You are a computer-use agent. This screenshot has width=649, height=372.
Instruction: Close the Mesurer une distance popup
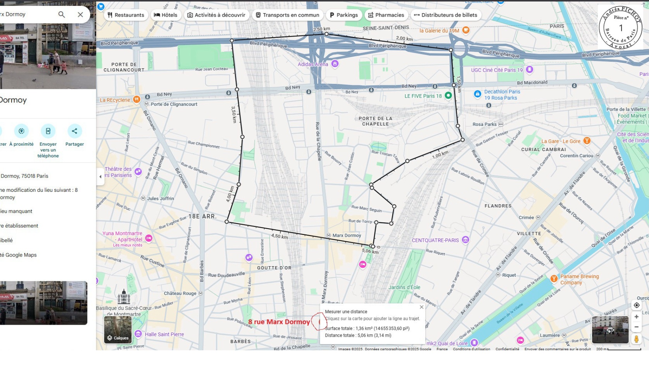[x=421, y=307]
